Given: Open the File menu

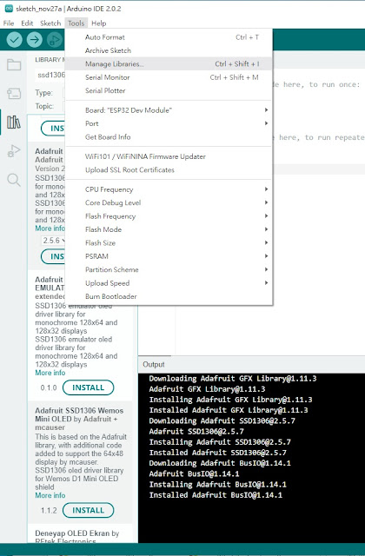Looking at the screenshot, I should pos(9,23).
